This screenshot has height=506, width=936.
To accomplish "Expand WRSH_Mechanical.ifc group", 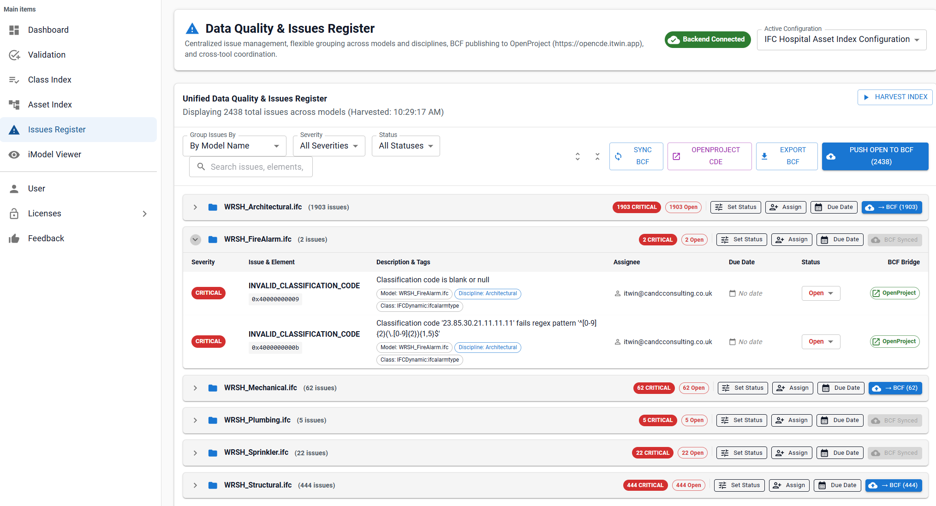I will 195,388.
